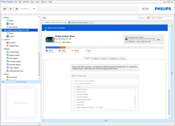175x126 pixels.
Task: Open the View menu
Action: pyautogui.click(x=32, y=2)
